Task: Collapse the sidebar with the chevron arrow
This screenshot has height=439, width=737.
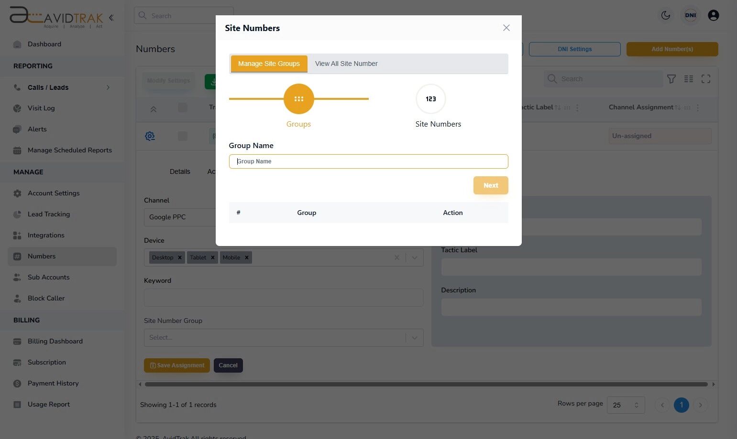Action: coord(111,18)
